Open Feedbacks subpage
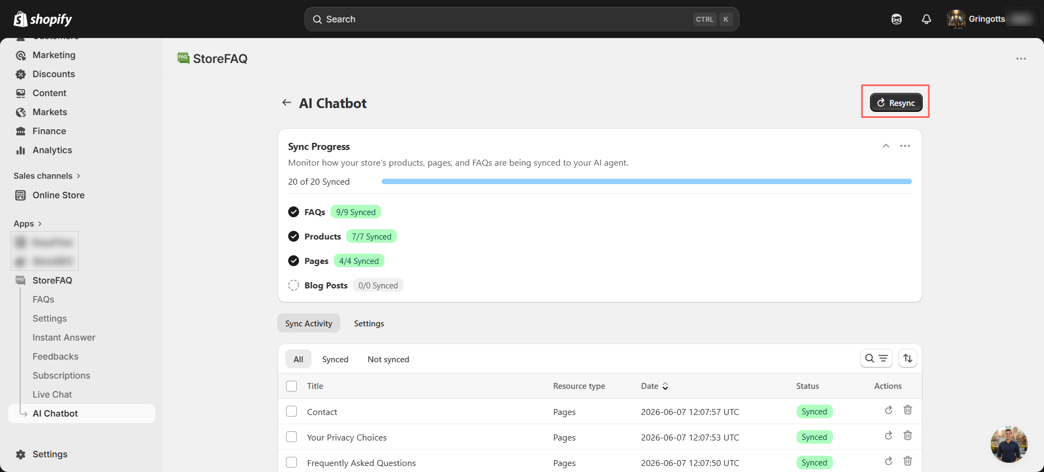1044x472 pixels. pyautogui.click(x=55, y=356)
